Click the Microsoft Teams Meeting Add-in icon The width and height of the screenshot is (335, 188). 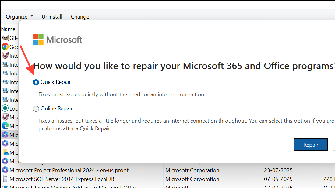5,186
